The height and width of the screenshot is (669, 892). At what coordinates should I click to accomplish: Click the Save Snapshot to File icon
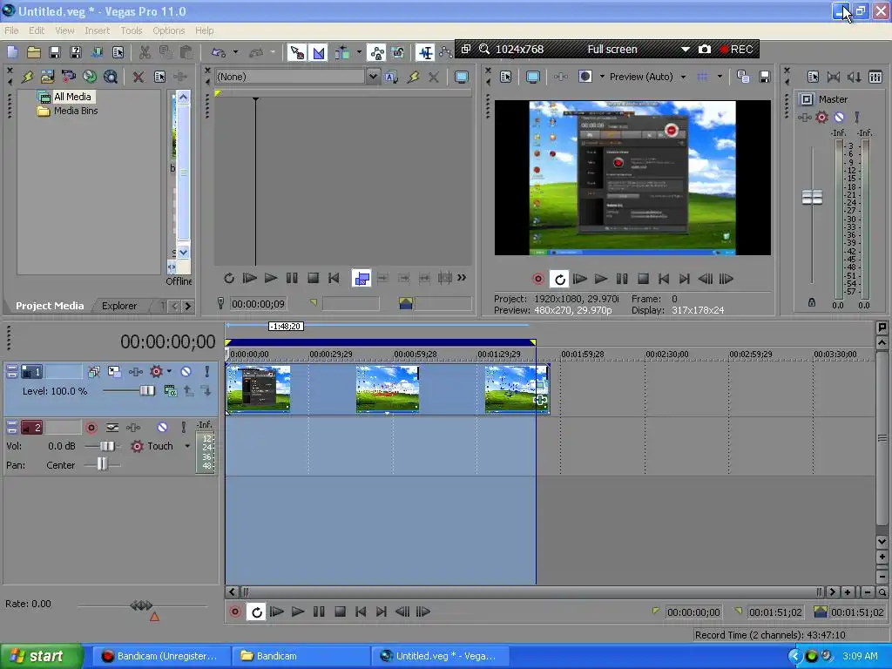point(764,77)
